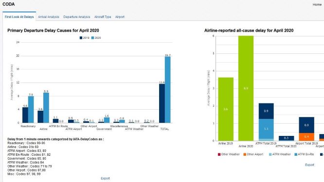324x182 pixels.
Task: Click the text ATFM En-Route : Codes 81, 82
Action: (x=29, y=155)
